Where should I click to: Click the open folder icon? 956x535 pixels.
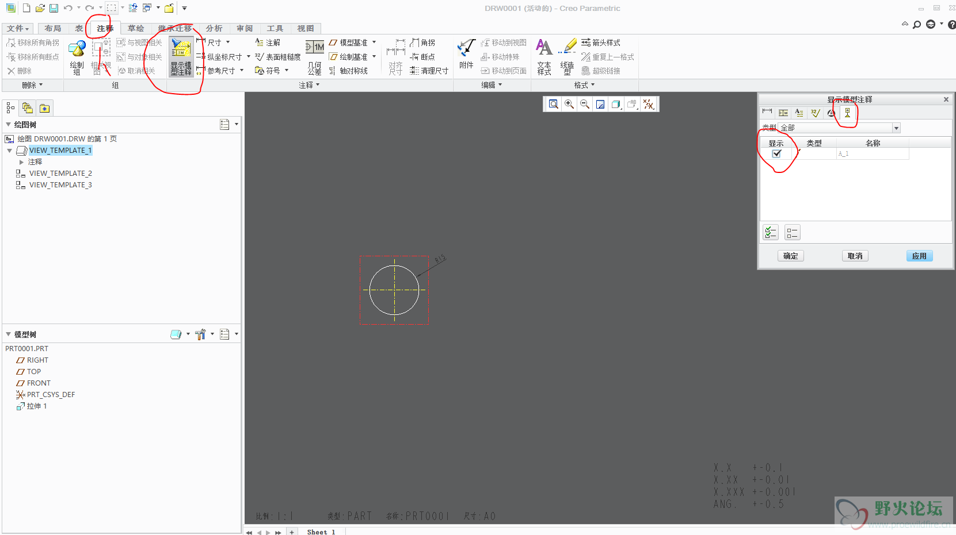[x=40, y=8]
